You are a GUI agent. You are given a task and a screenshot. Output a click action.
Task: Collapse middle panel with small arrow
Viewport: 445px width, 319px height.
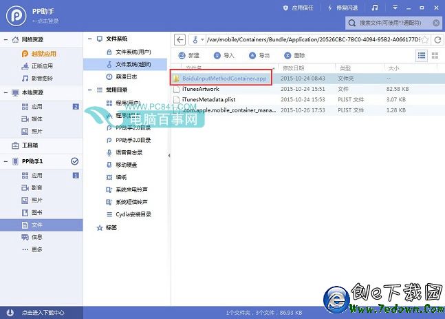point(169,156)
